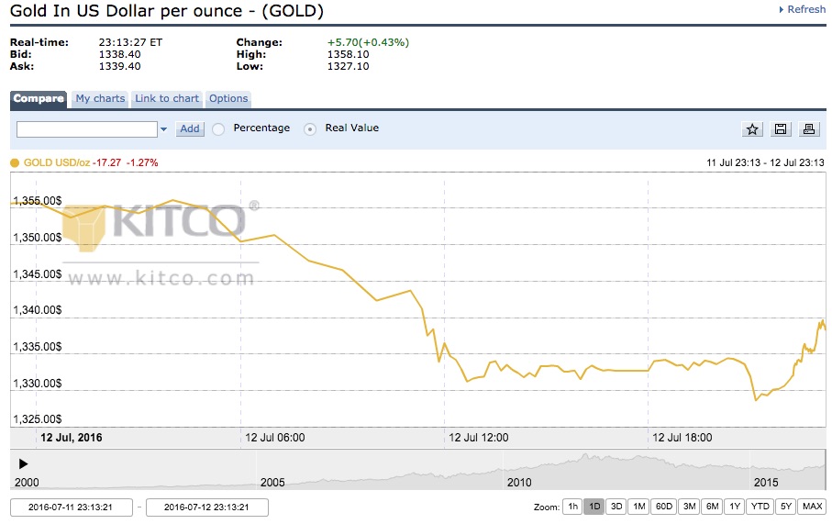This screenshot has width=832, height=524.
Task: Click the gold series color dot
Action: tap(15, 162)
